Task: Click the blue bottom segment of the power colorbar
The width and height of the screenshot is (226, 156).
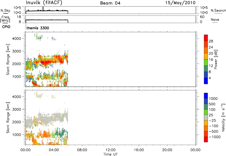Action: 206,81
